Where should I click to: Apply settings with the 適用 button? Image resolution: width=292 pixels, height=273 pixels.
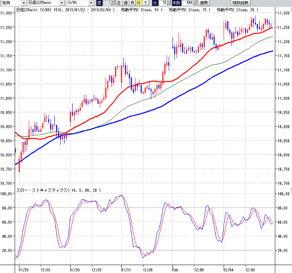click(203, 3)
